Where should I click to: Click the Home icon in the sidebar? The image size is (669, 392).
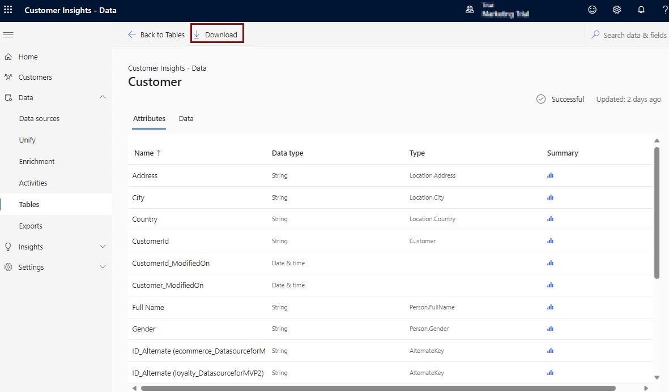coord(8,57)
